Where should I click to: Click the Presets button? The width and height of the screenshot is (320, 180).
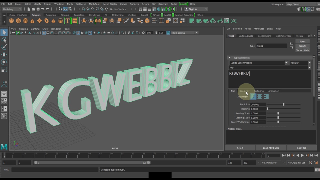pos(302,46)
